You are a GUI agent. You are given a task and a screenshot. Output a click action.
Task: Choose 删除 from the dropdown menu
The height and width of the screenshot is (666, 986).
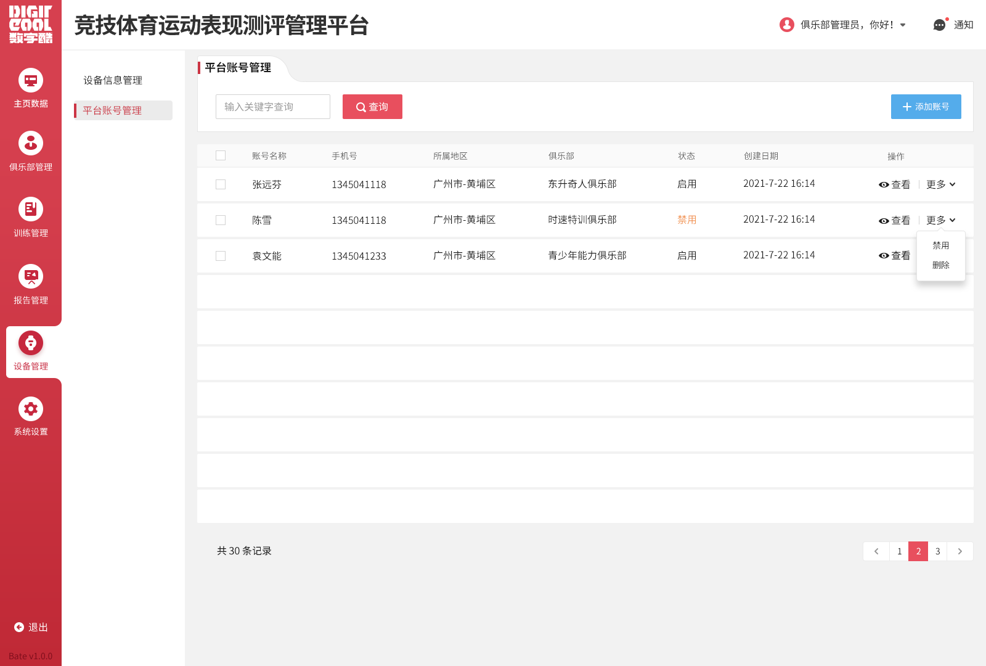pos(941,265)
